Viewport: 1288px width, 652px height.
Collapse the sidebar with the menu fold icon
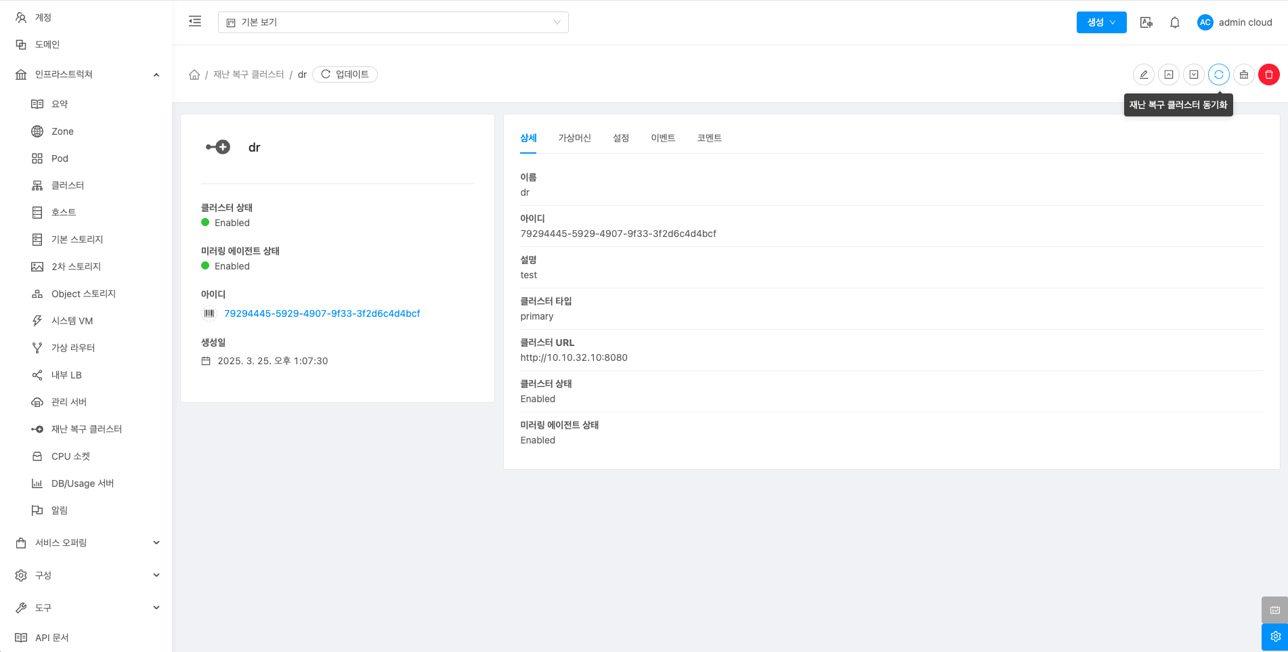point(195,22)
